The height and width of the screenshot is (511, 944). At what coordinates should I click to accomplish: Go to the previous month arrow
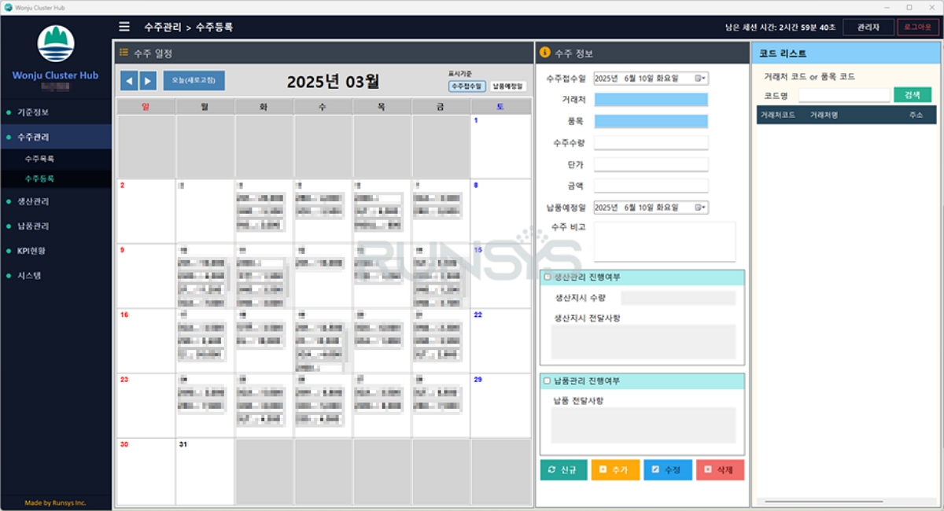click(x=129, y=80)
